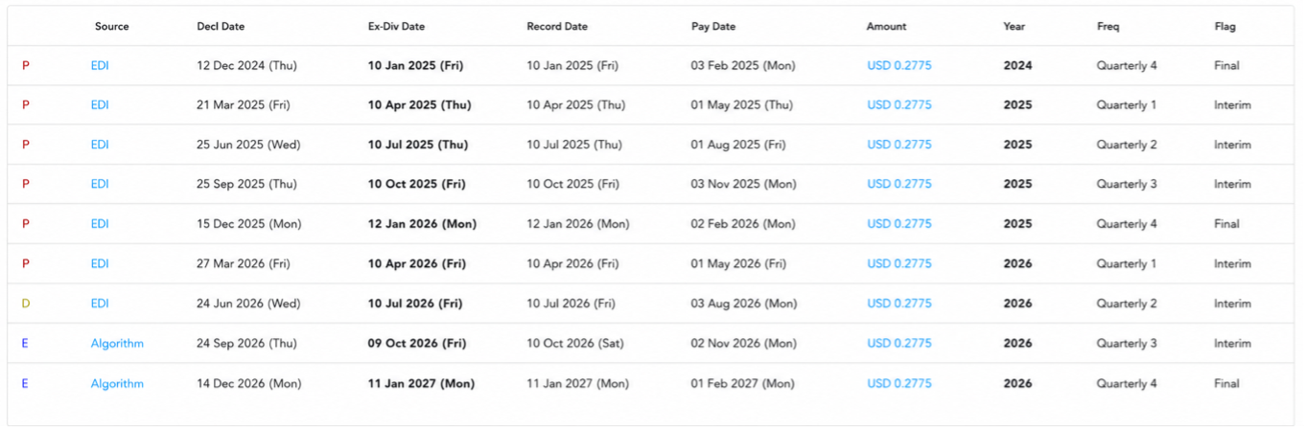Click USD 0.2775 amount for 03 Feb 2025 pay date
1306x430 pixels.
click(x=899, y=66)
